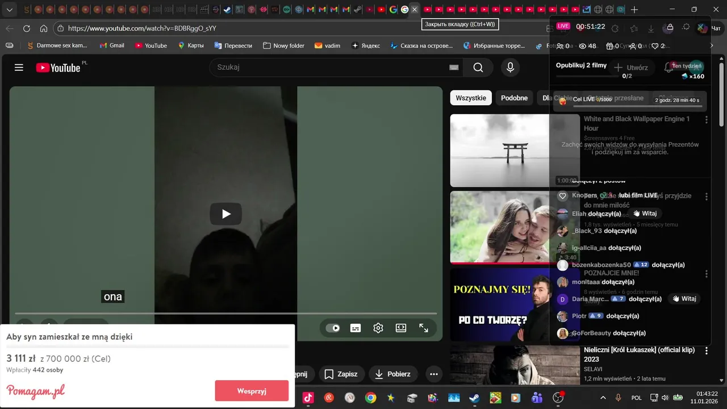Open OBS Studio from the taskbar

[x=558, y=398]
